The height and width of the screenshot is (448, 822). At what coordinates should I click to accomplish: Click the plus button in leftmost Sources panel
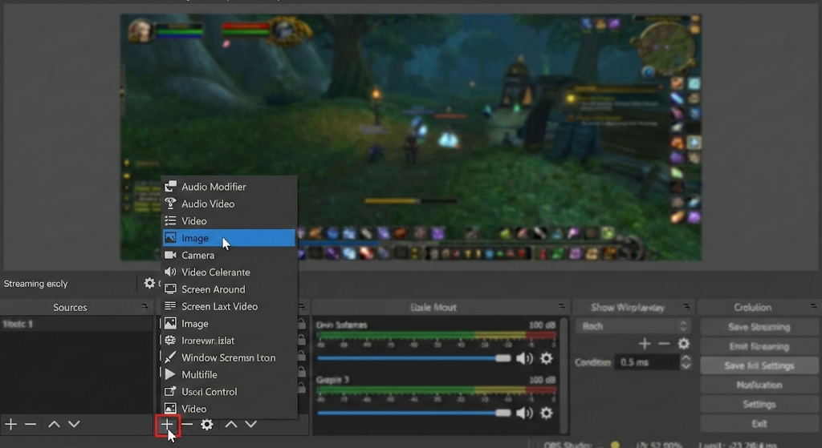10,424
